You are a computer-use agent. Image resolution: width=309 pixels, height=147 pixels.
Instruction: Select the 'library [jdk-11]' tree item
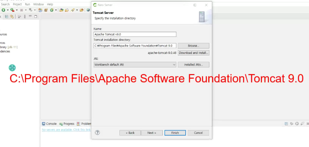(9, 47)
